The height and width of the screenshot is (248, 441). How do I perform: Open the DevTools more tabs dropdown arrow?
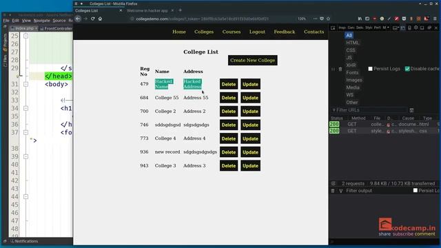(388, 28)
